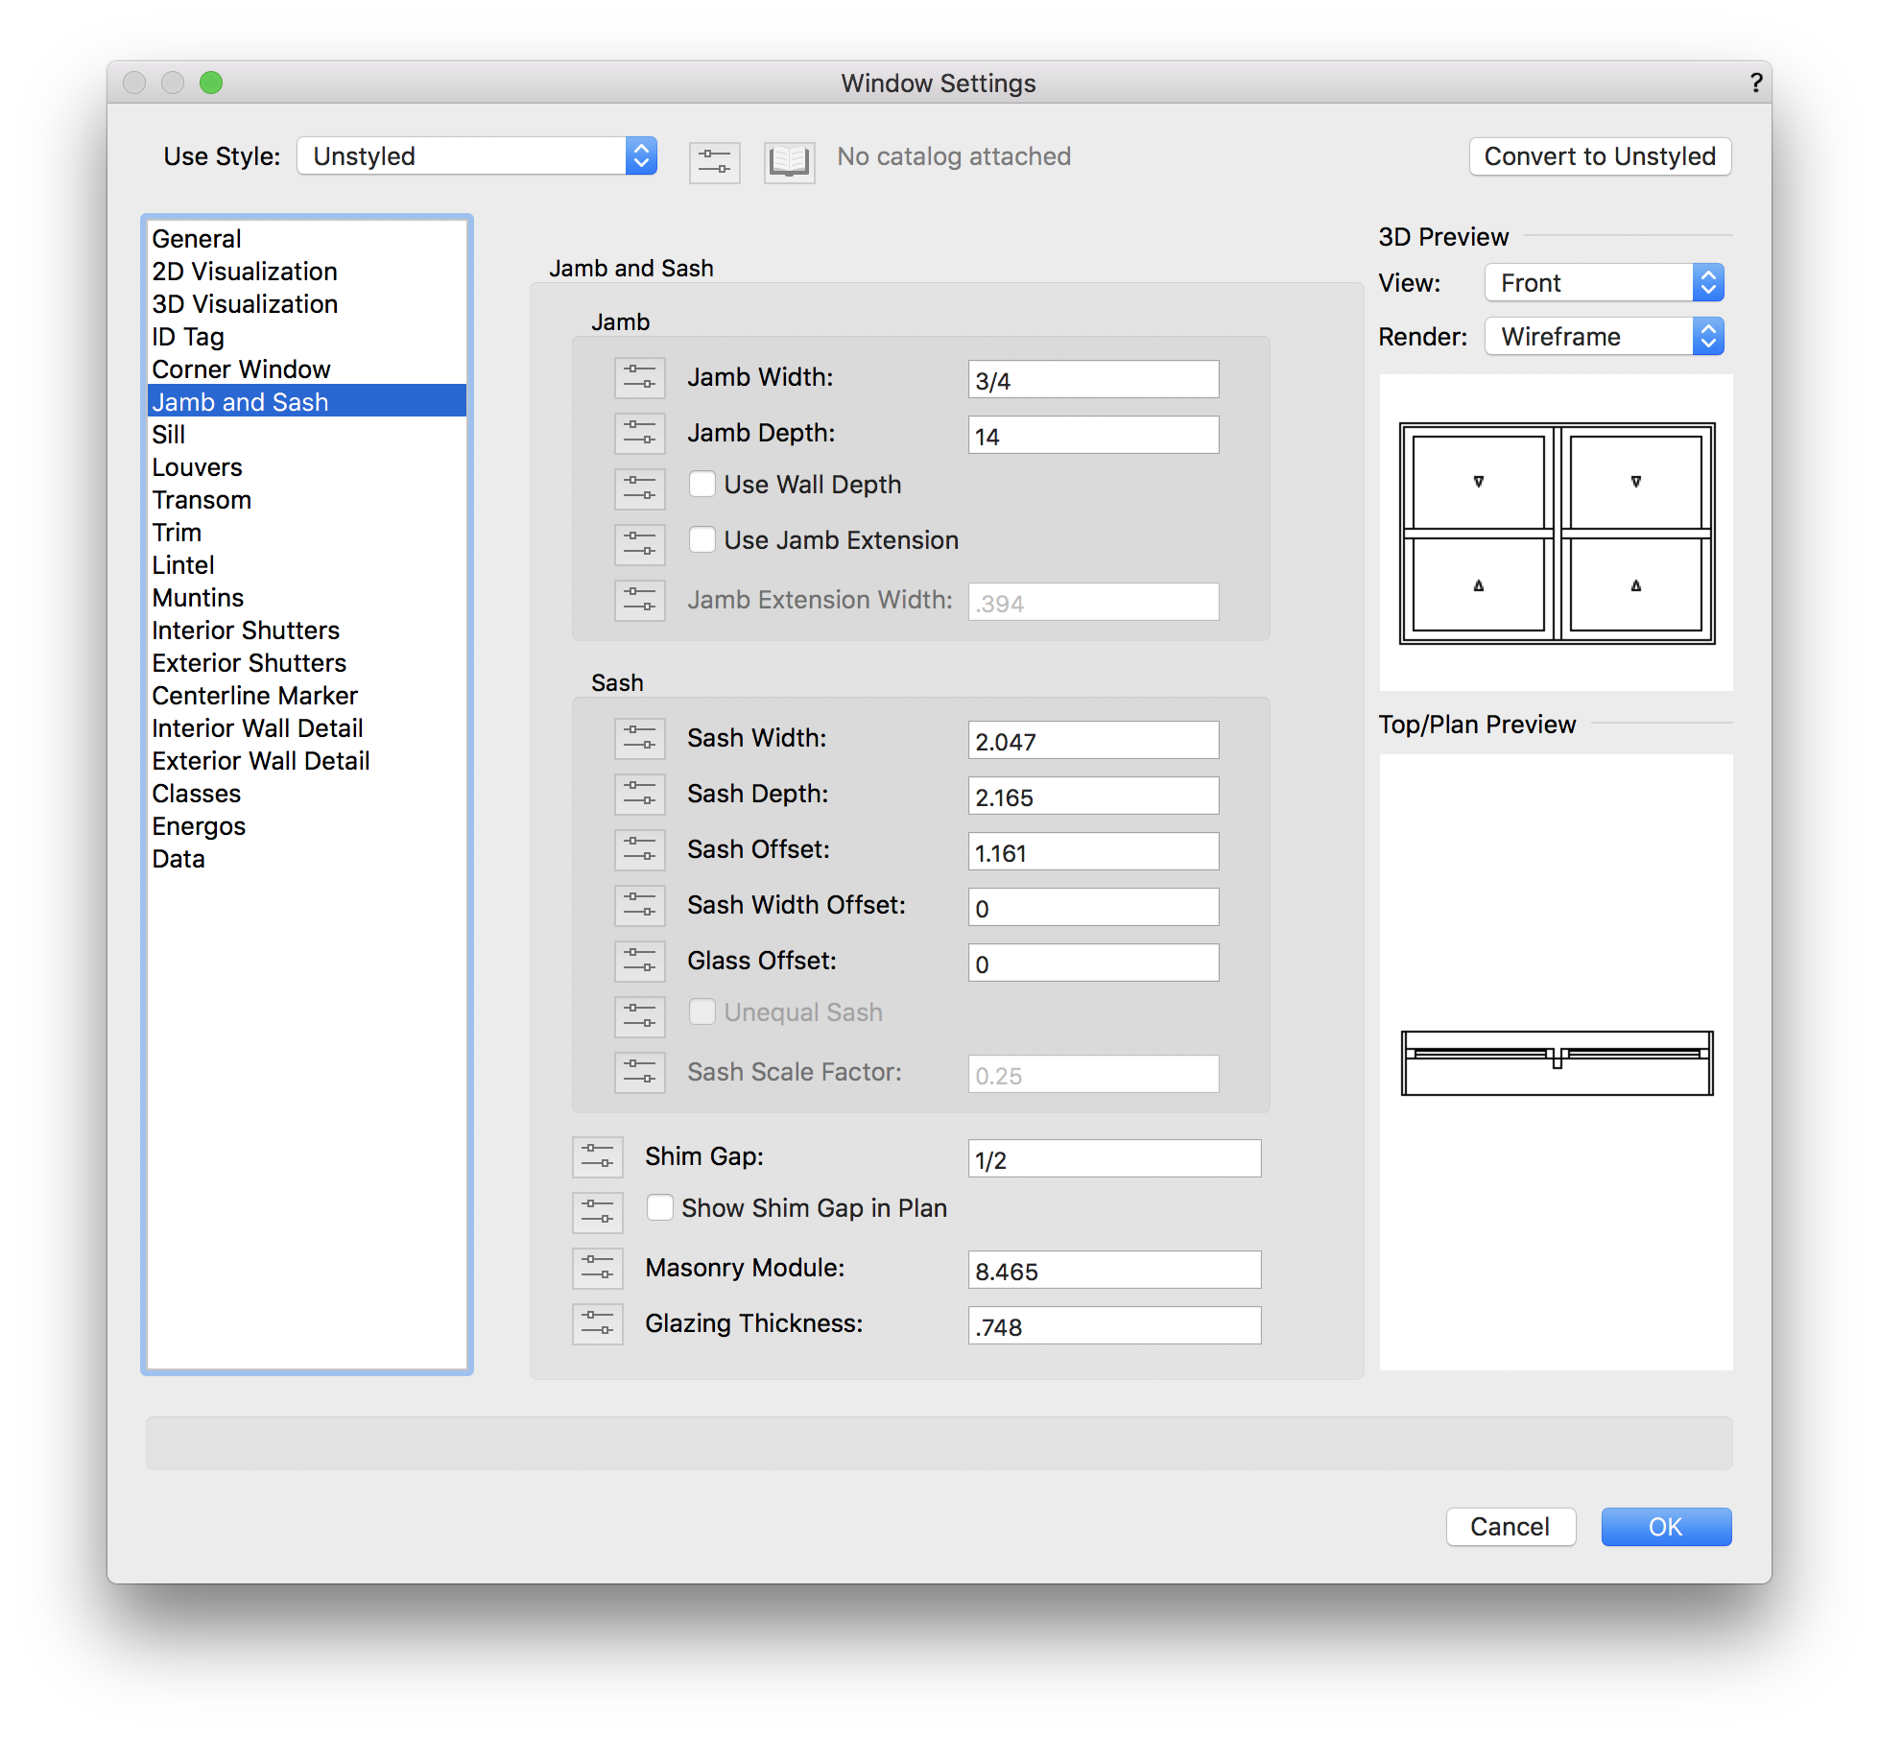Click style settings icon beside Use Style
This screenshot has width=1879, height=1737.
click(714, 160)
